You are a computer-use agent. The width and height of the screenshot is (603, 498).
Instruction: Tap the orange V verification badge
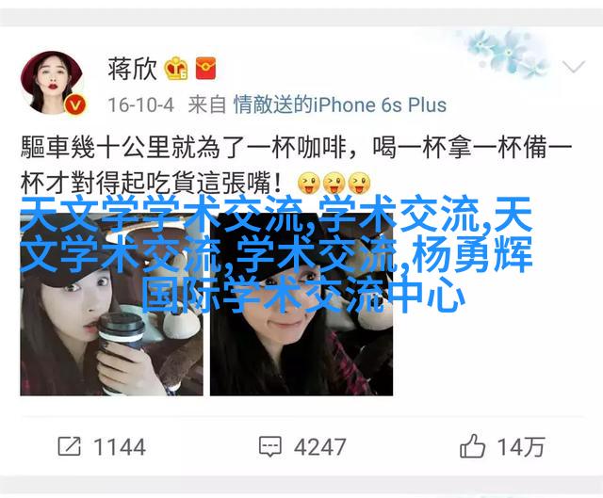tap(75, 104)
